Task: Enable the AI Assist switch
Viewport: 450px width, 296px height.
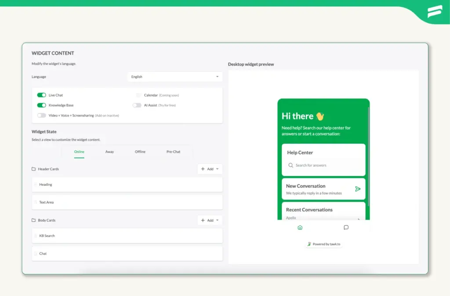Action: [x=137, y=105]
